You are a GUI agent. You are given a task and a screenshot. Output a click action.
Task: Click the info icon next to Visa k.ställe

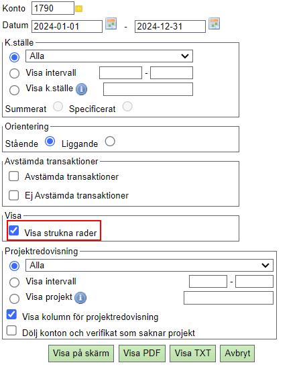81,89
